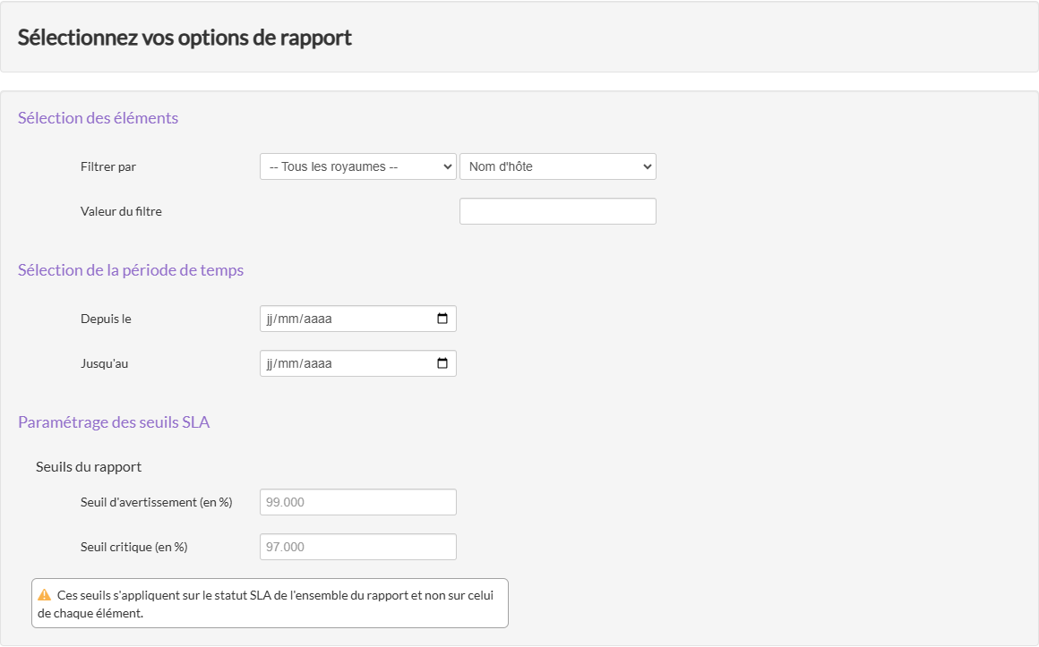This screenshot has height=647, width=1039.
Task: Select the year segment in Depuis le
Action: (x=318, y=319)
